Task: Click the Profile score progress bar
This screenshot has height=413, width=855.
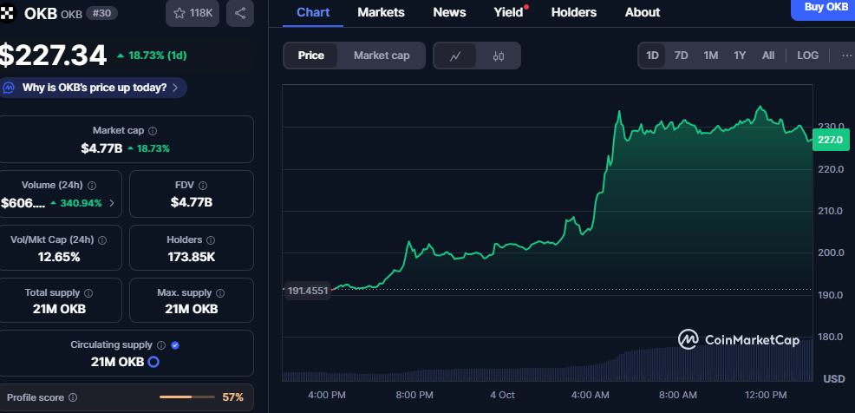Action: point(187,397)
